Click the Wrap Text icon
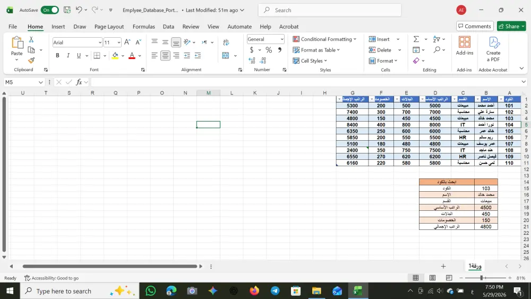 (226, 42)
